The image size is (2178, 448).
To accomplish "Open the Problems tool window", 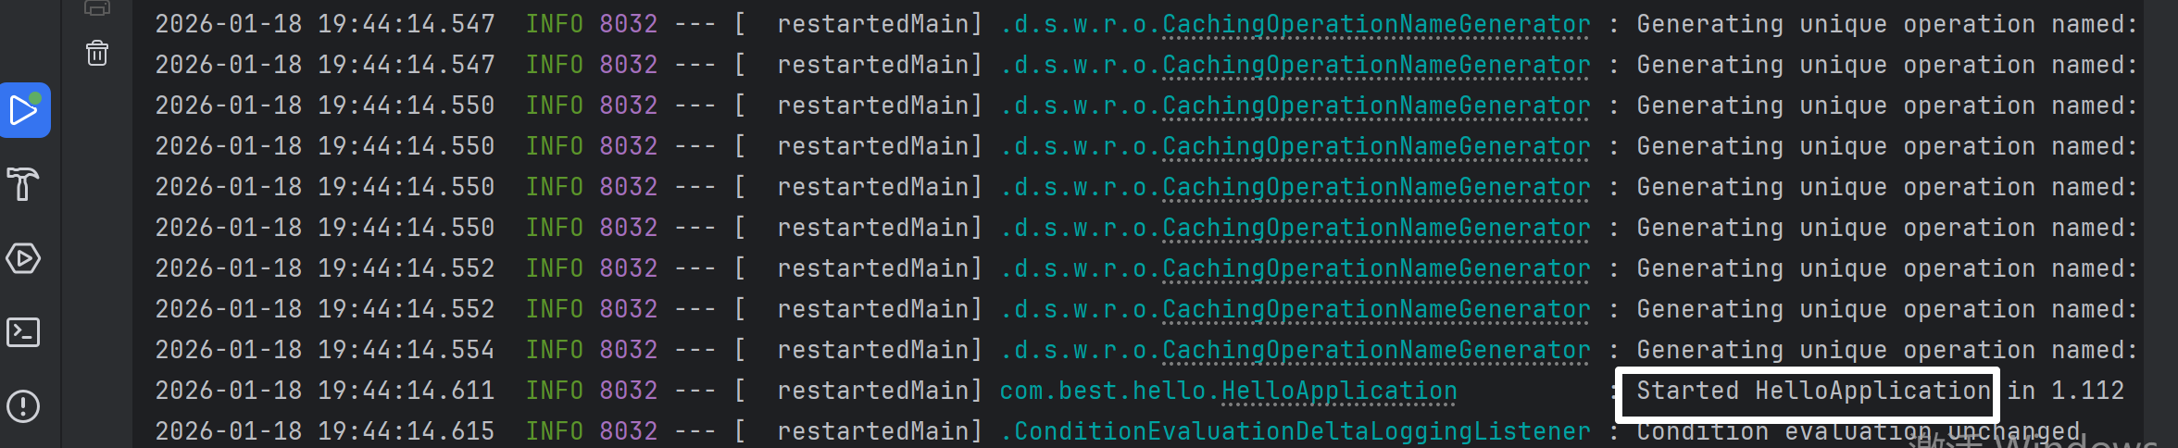I will tap(23, 406).
